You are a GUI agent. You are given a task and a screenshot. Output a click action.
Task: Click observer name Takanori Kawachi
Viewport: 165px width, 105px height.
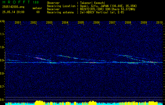tap(93, 3)
